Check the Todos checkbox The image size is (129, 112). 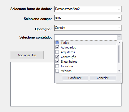(57, 43)
